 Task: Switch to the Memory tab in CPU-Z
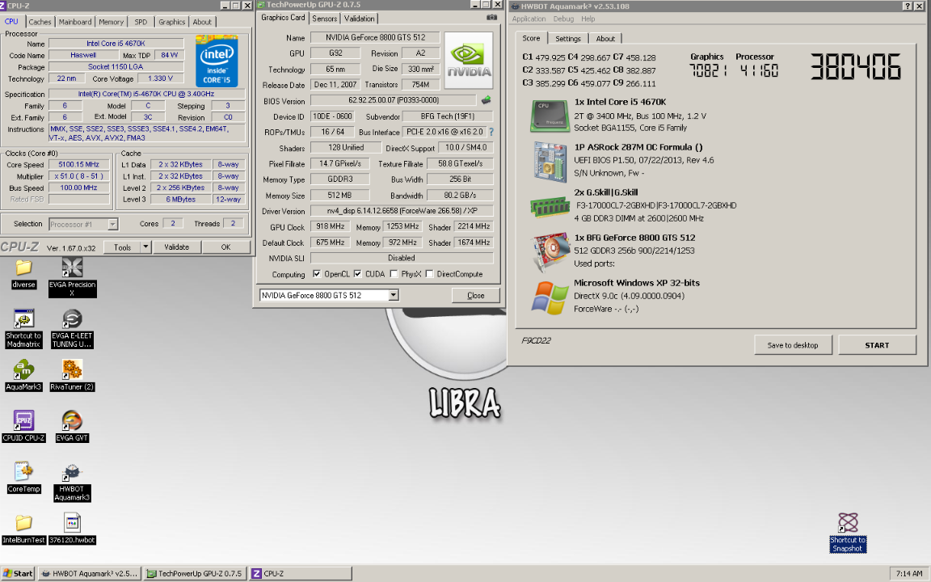coord(111,22)
